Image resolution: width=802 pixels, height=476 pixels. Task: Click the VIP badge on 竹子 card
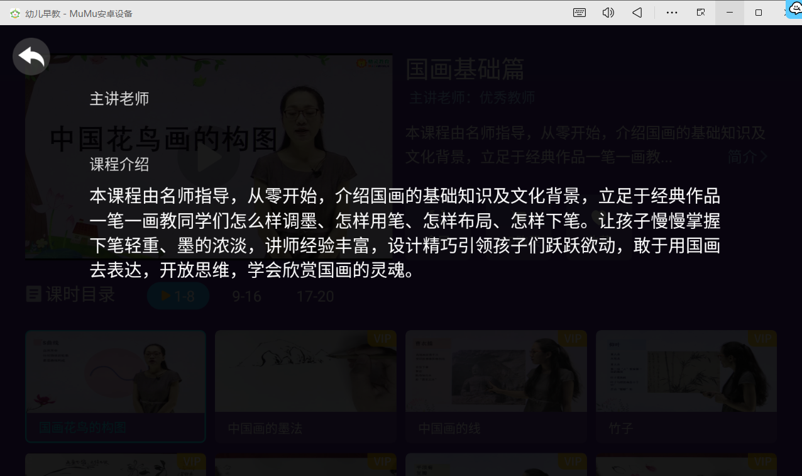tap(763, 339)
